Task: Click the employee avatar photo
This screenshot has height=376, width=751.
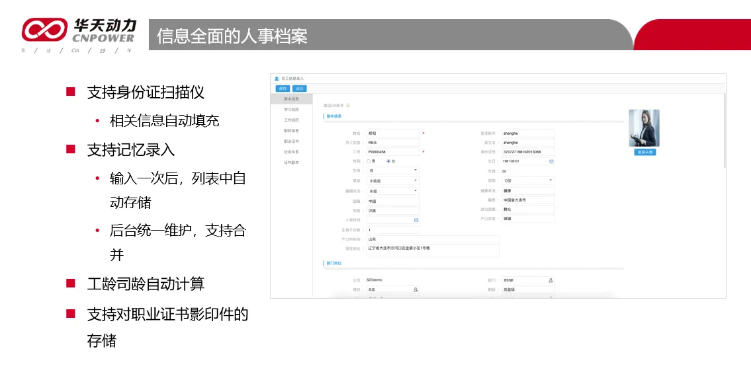Action: 644,128
